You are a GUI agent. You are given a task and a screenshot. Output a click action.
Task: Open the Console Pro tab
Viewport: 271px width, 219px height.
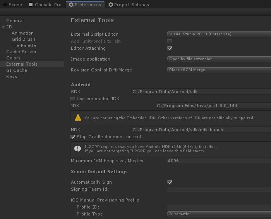point(45,5)
